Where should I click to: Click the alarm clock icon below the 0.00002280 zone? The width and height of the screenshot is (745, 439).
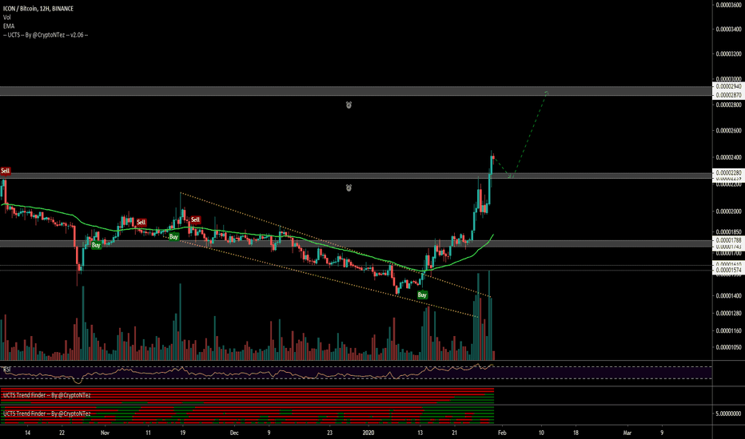click(349, 188)
